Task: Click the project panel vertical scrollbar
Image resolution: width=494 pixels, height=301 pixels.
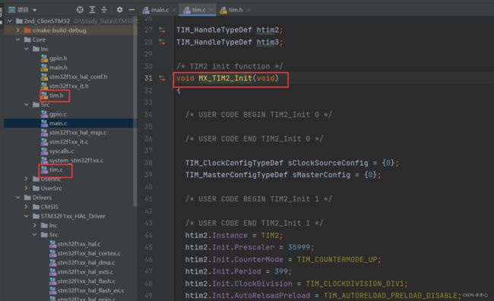Action: 135,112
